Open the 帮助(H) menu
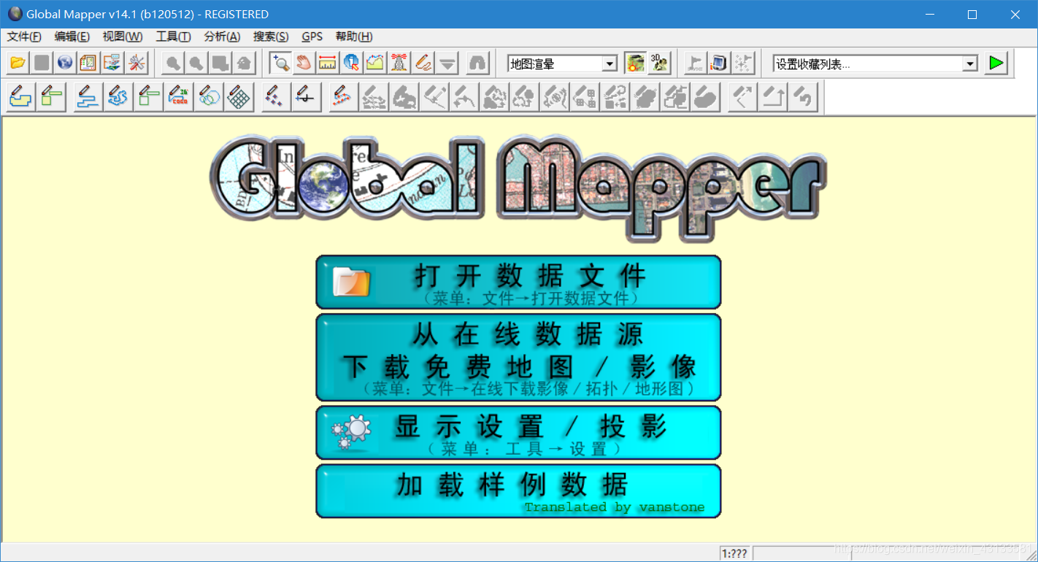The height and width of the screenshot is (562, 1038). 354,36
